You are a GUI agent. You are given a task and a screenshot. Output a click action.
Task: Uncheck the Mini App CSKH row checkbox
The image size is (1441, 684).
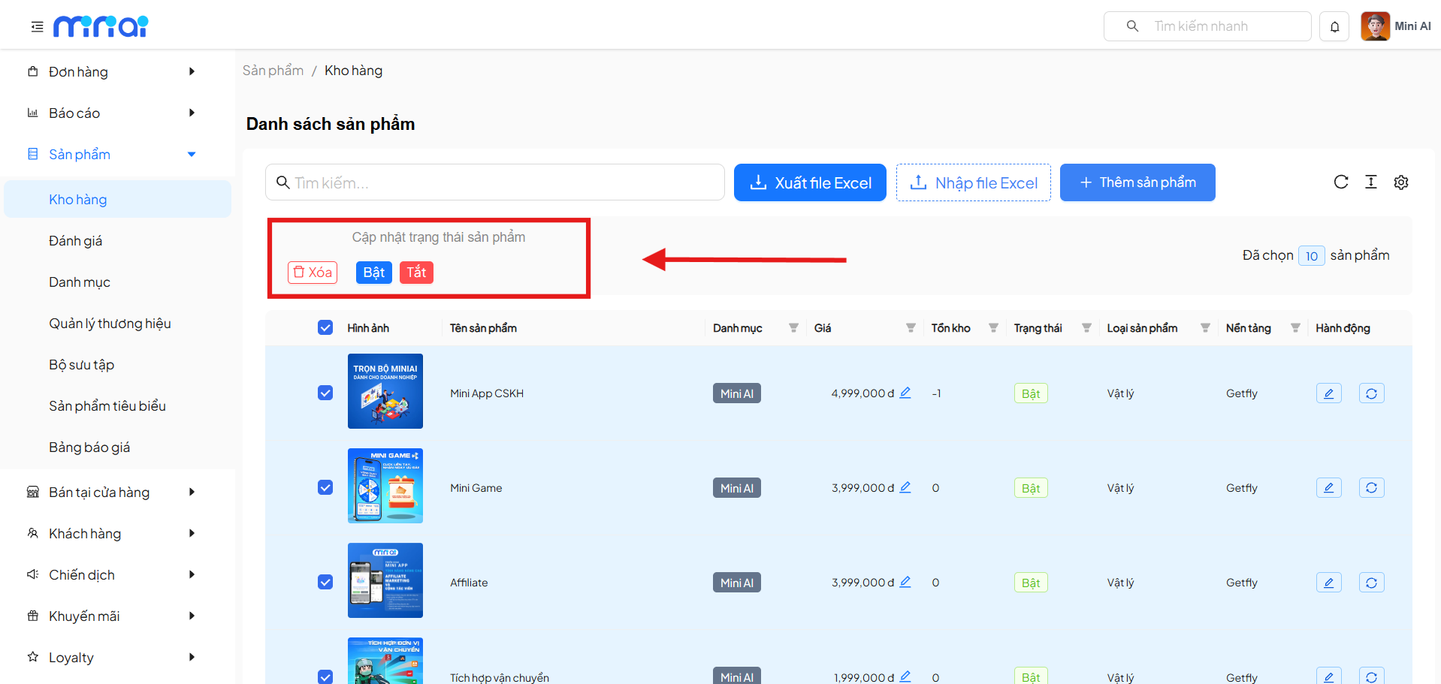pos(325,393)
